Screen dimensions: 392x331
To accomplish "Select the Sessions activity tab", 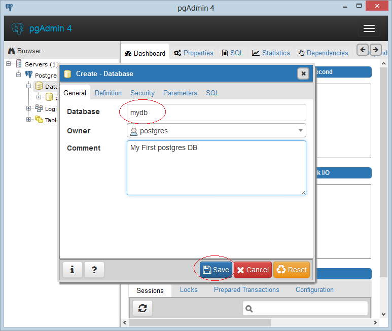I will pos(150,290).
